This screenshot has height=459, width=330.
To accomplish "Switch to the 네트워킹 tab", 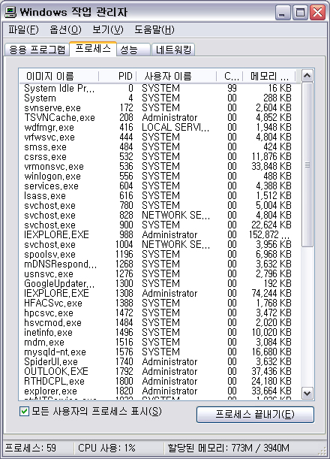I will click(173, 50).
